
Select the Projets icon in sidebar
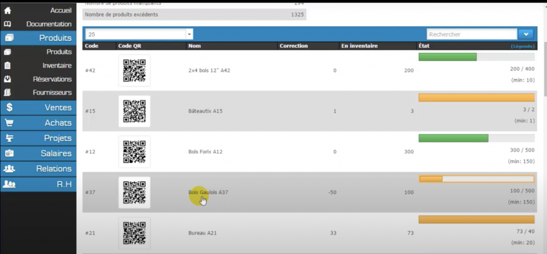pos(9,138)
